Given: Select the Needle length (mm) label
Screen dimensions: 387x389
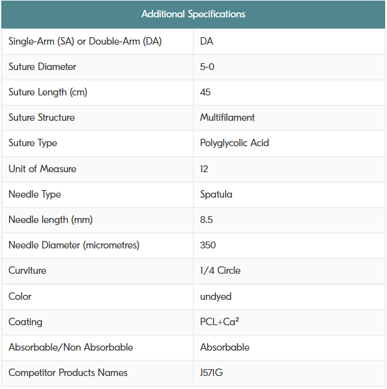Looking at the screenshot, I should click(x=51, y=220).
